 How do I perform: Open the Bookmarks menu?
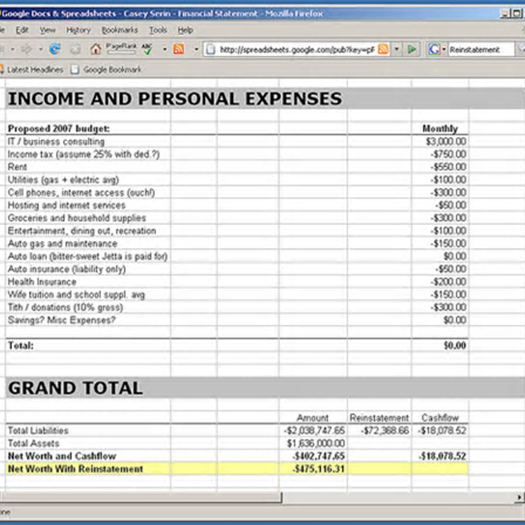point(120,30)
